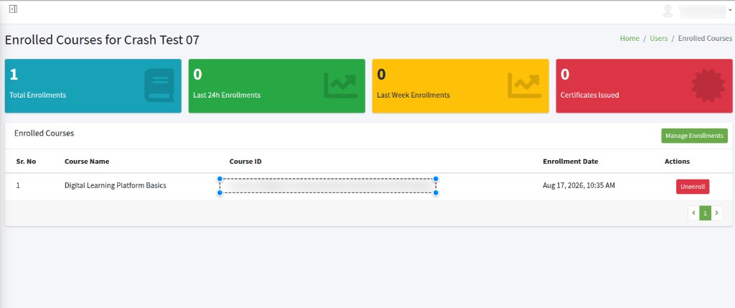Open Users breadcrumb link
The height and width of the screenshot is (308, 735).
pos(659,39)
